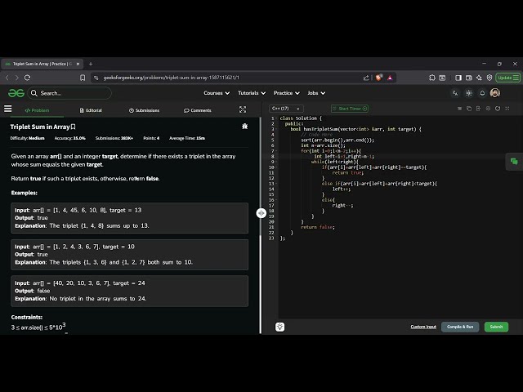
Task: Click the 'Constraints:' heading text
Action: [x=27, y=317]
